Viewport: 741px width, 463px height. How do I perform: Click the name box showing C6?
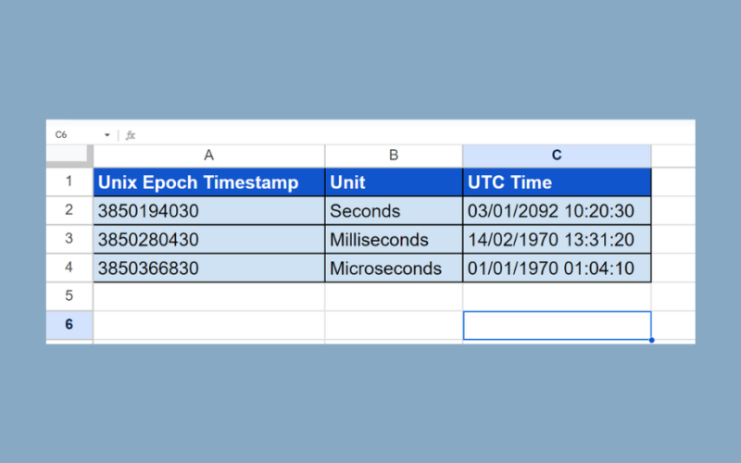point(69,134)
